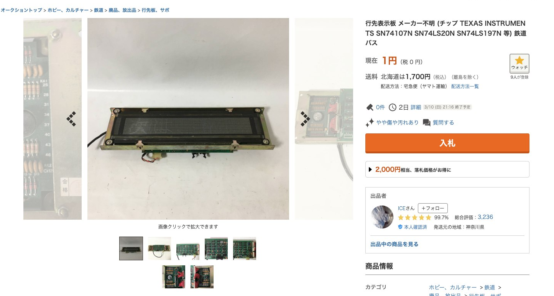Open 行先板、サボ breadcrumb category
The image size is (554, 296).
tap(155, 10)
